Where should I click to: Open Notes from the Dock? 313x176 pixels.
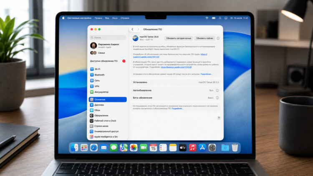tap(173, 148)
